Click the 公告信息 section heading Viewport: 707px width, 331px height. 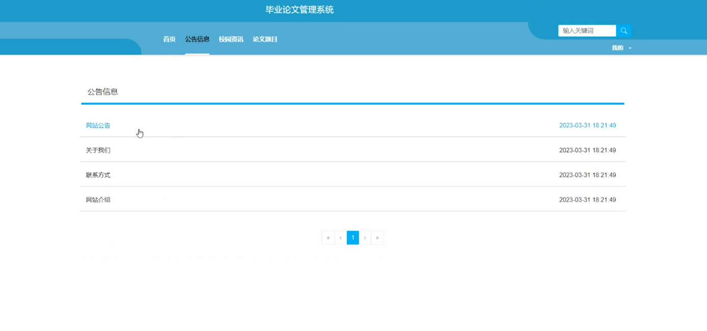click(103, 92)
